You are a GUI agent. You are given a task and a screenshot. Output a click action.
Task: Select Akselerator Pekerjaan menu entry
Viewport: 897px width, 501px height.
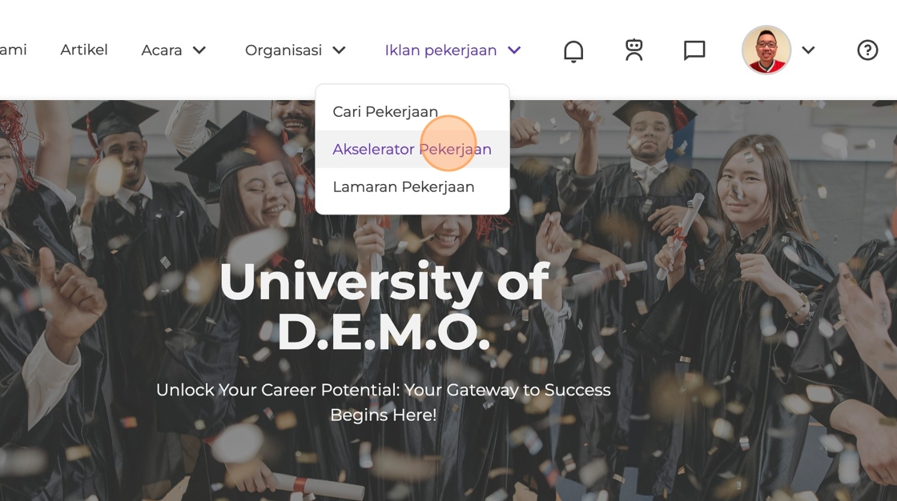(x=412, y=149)
